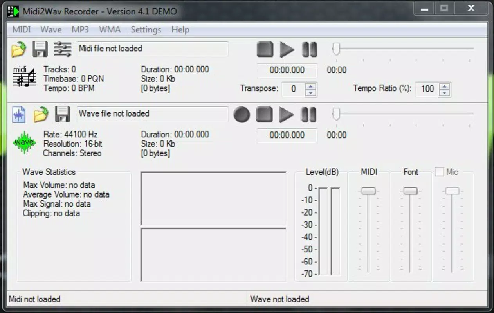Open the MIDI menu

(22, 30)
